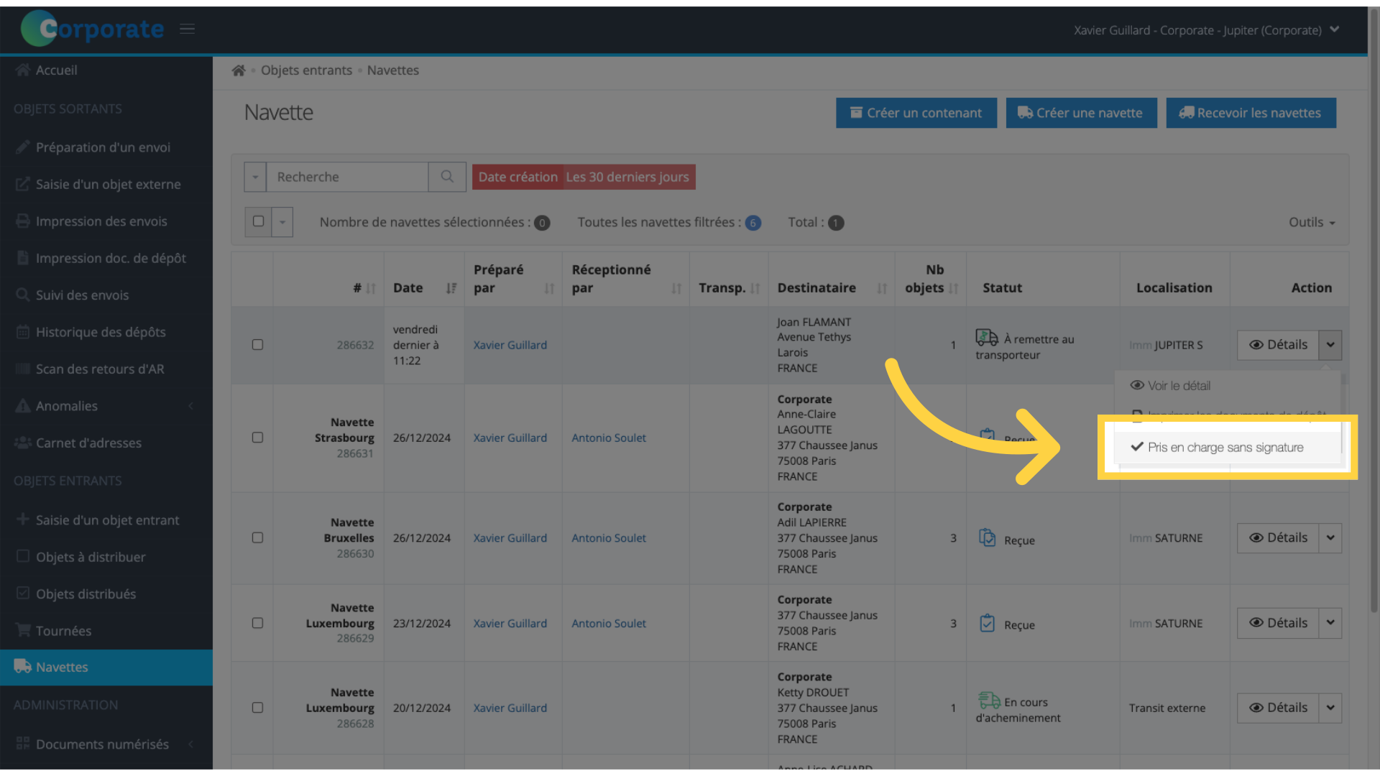
Task: Click the page vertical scrollbar
Action: 1374,309
